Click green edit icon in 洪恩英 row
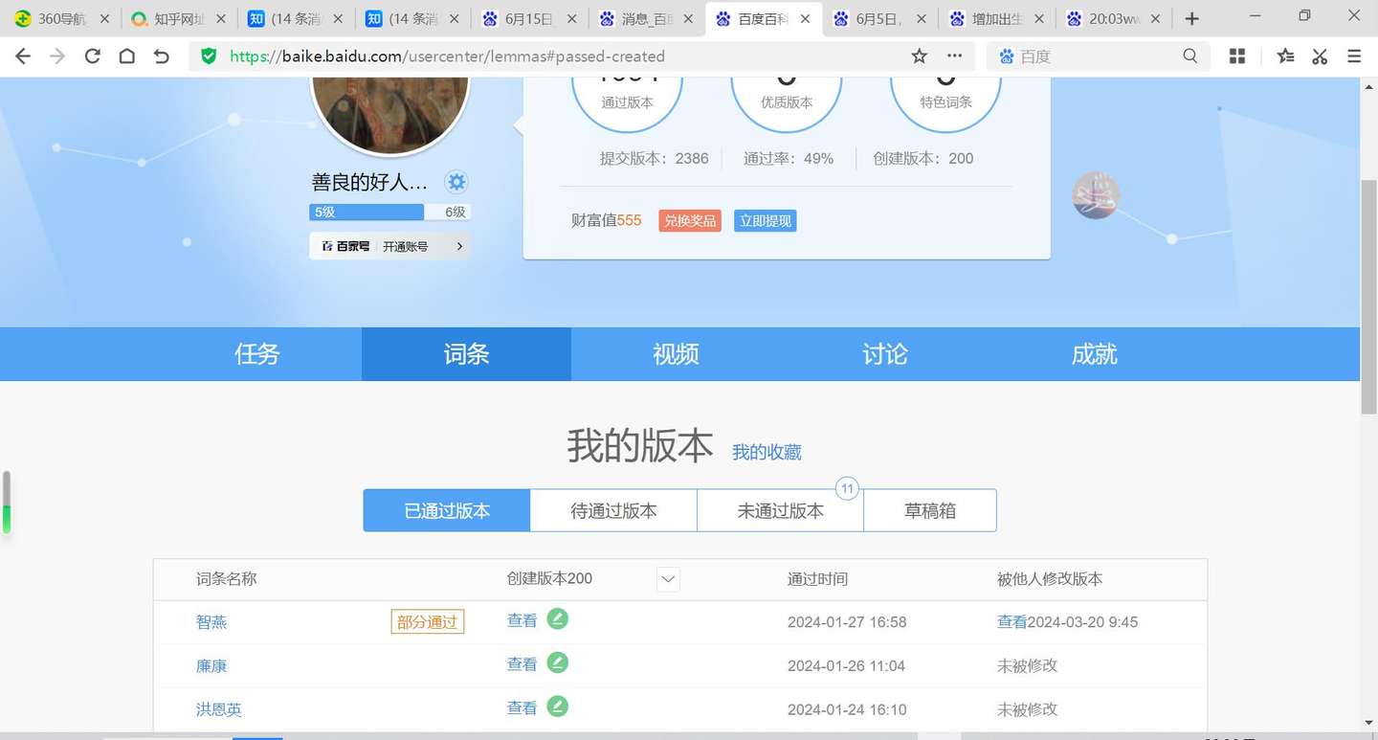The image size is (1378, 740). pyautogui.click(x=558, y=706)
